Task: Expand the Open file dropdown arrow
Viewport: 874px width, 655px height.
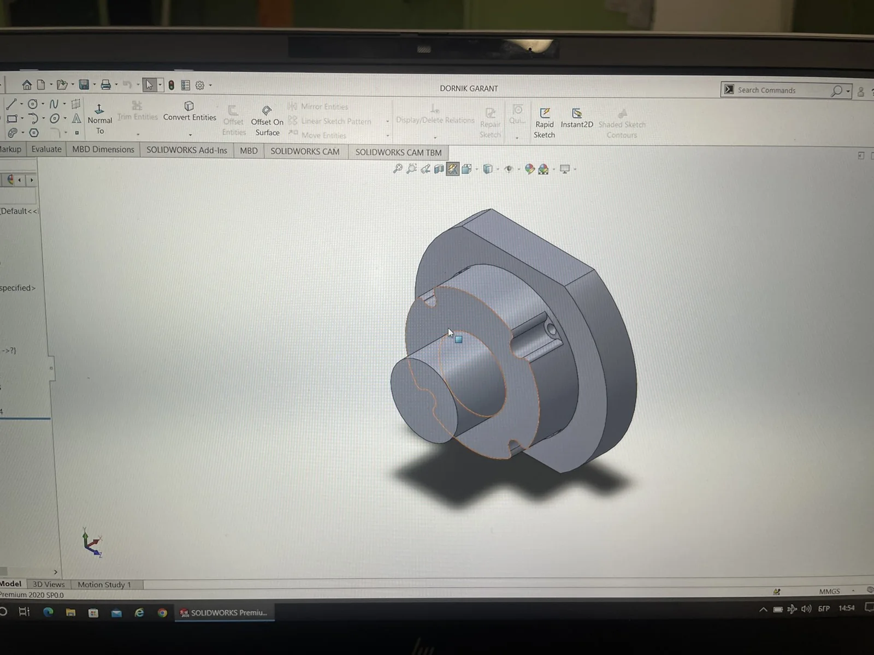Action: 73,85
